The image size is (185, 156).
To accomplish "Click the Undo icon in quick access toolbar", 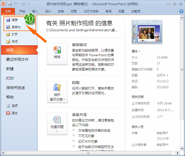I will coord(15,4).
